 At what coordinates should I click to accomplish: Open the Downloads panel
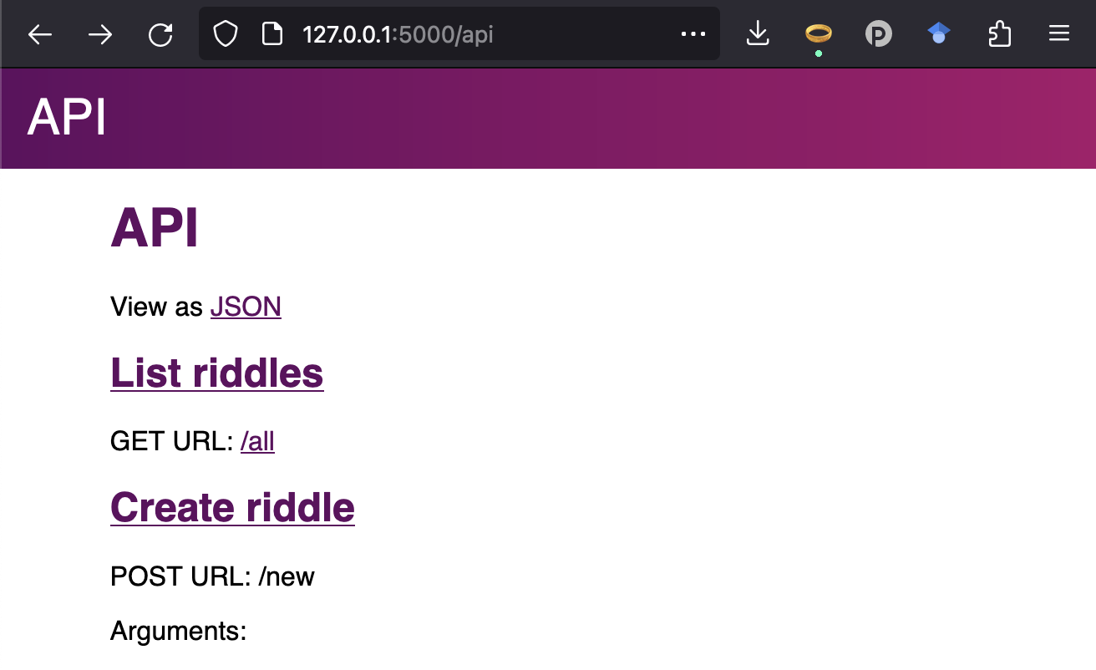(x=758, y=34)
